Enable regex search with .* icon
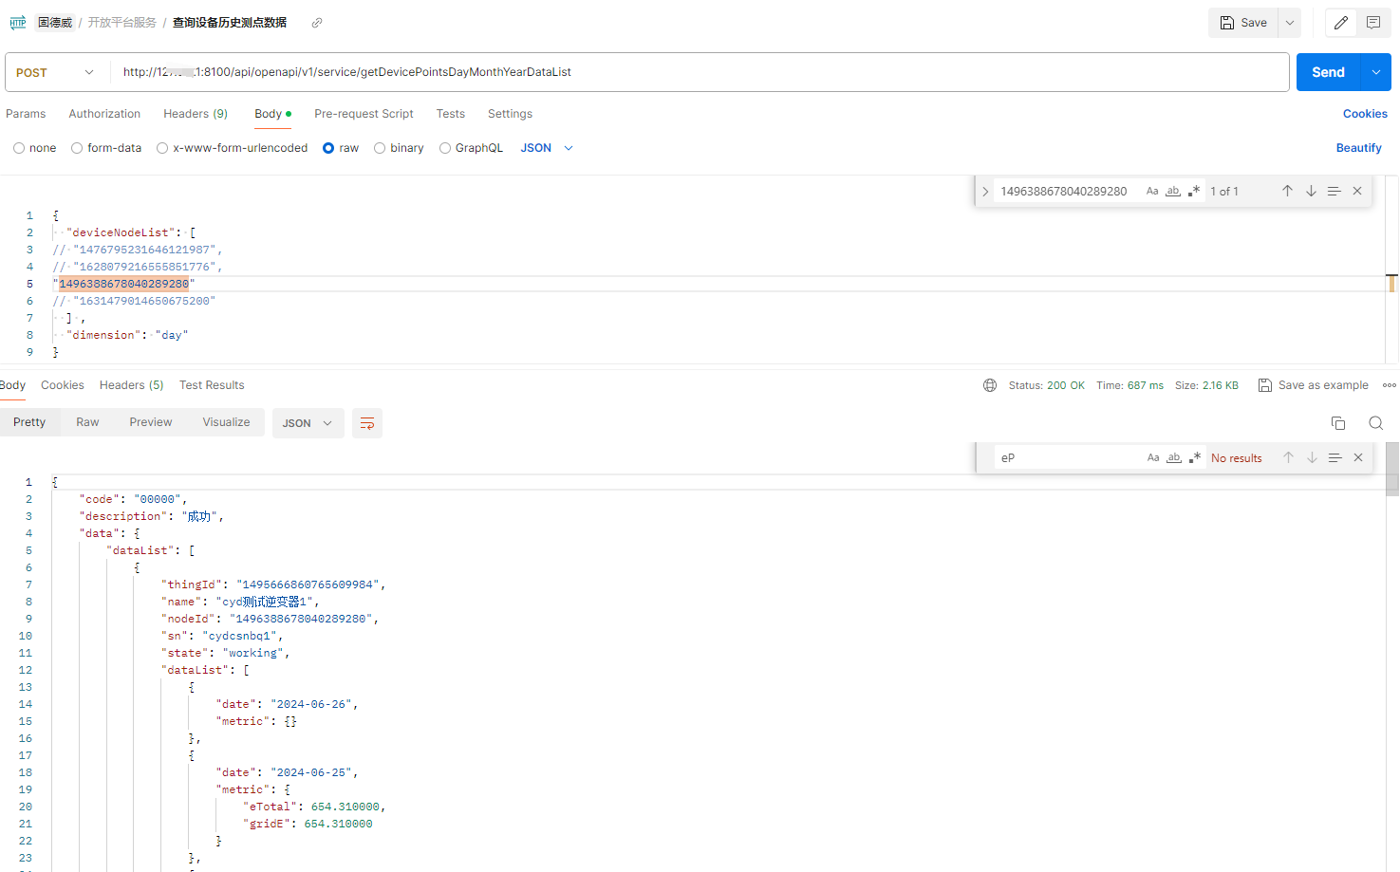 (1195, 457)
